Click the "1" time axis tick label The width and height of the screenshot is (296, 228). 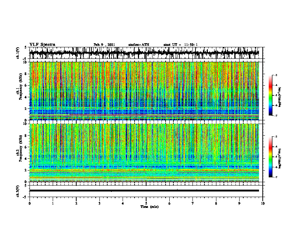pos(53,203)
